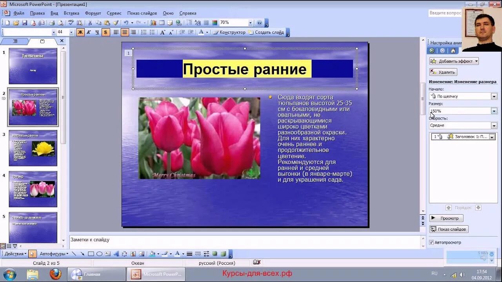Image resolution: width=502 pixels, height=282 pixels.
Task: Align text right in formatting toolbar
Action: pyautogui.click(x=133, y=33)
